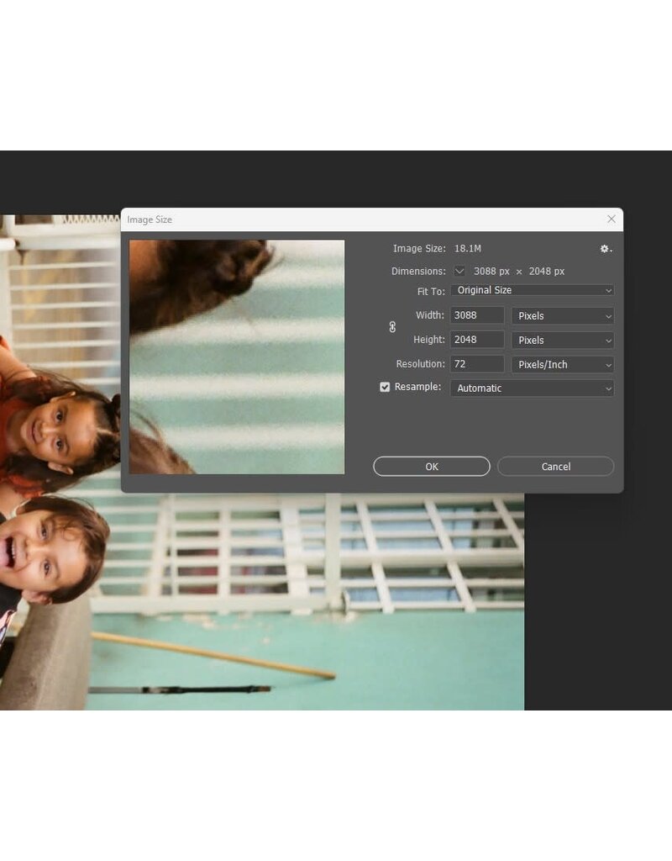Click the preview thumbnail in the dialog
Viewport: 672px width, 861px height.
[237, 357]
